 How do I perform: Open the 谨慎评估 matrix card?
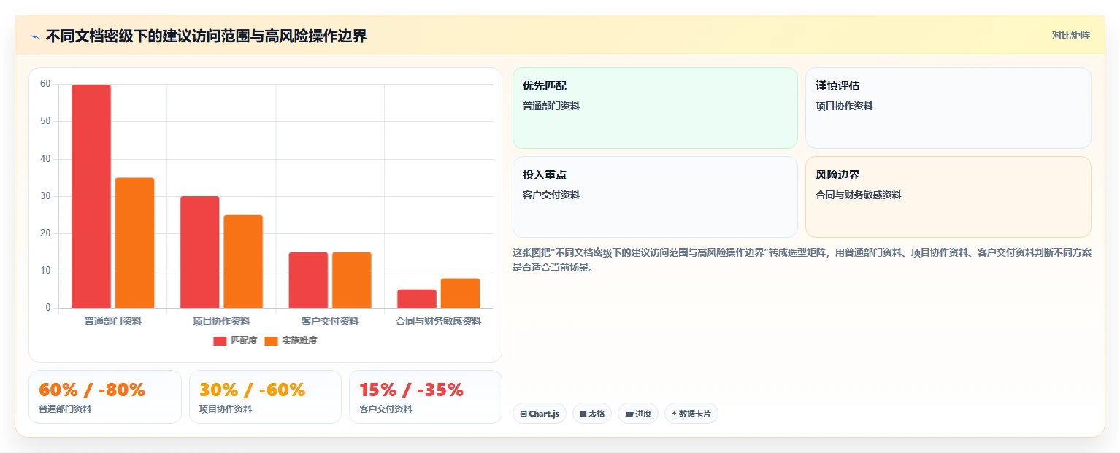tap(948, 108)
